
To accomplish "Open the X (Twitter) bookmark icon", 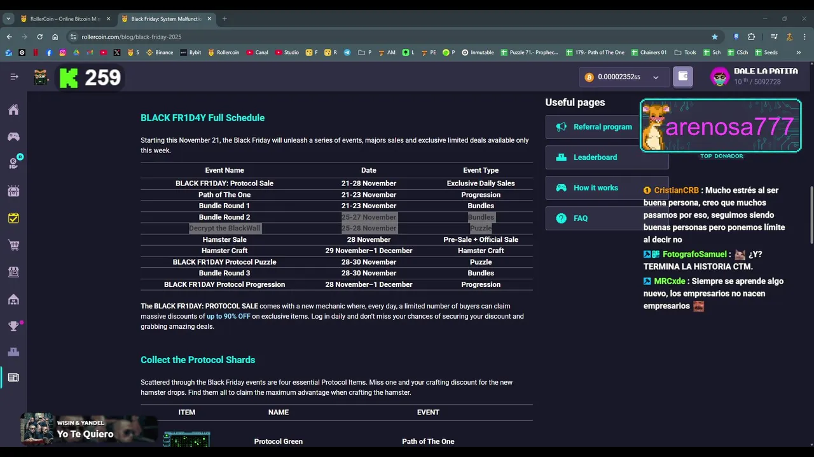I will click(x=116, y=53).
